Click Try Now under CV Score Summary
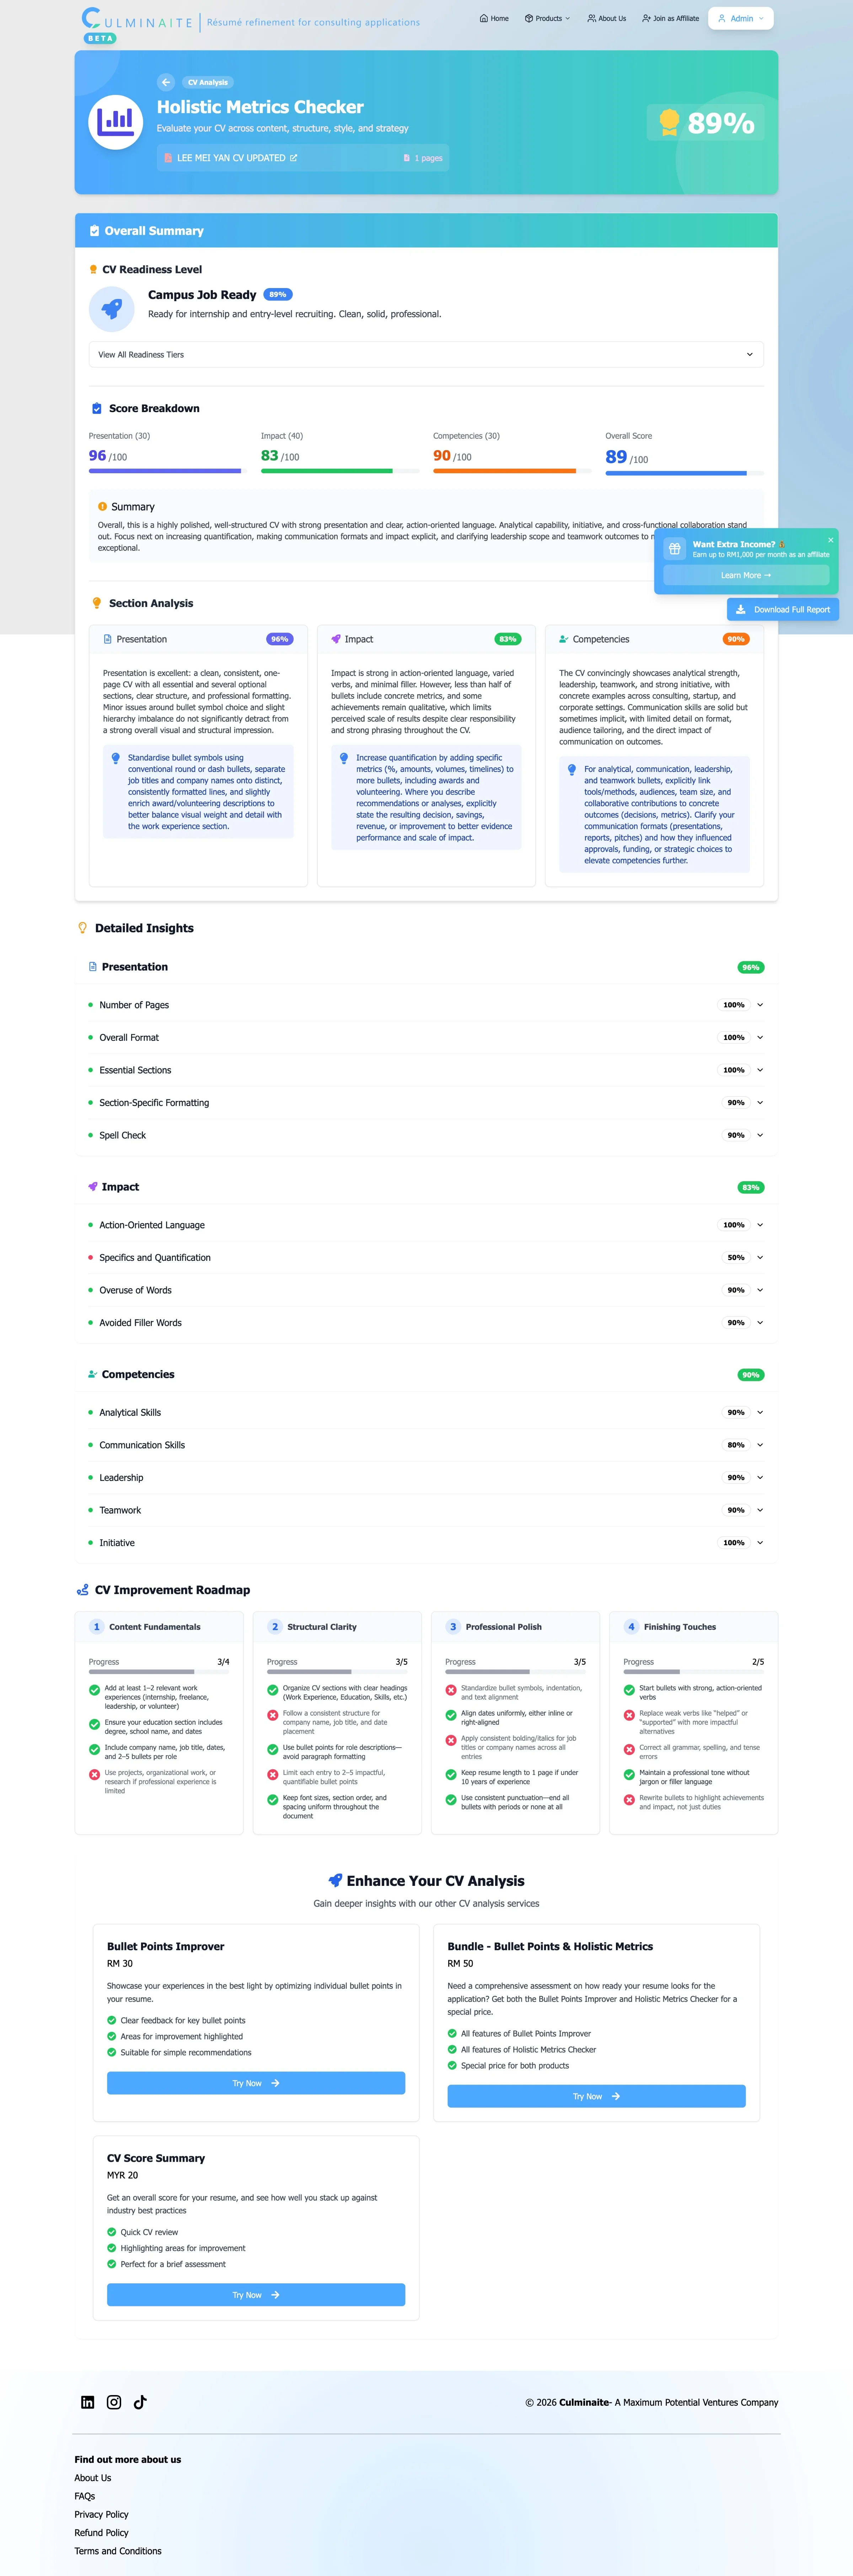 click(256, 2295)
